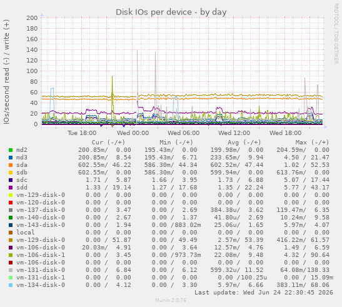Select the vm-137-disk-0 legend label
The image size is (342, 307).
pyautogui.click(x=41, y=210)
